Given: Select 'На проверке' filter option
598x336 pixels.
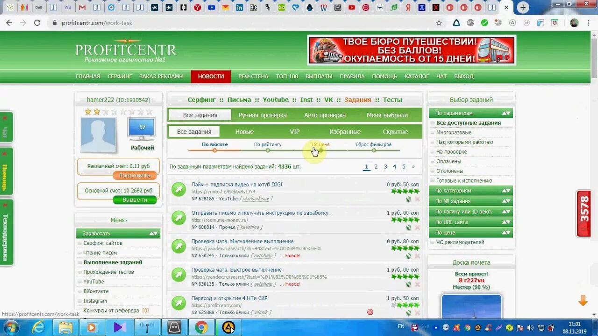Looking at the screenshot, I should pyautogui.click(x=451, y=152).
